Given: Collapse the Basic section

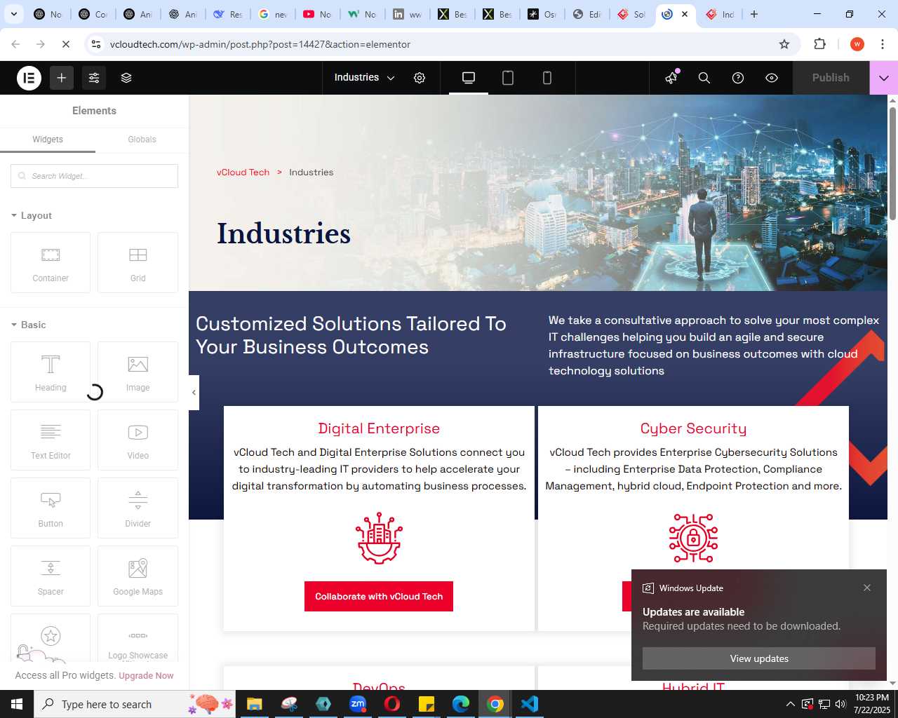Looking at the screenshot, I should point(29,325).
